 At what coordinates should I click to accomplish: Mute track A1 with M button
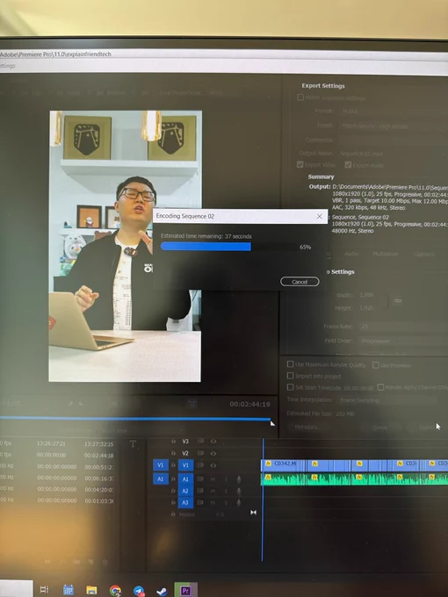(x=213, y=479)
